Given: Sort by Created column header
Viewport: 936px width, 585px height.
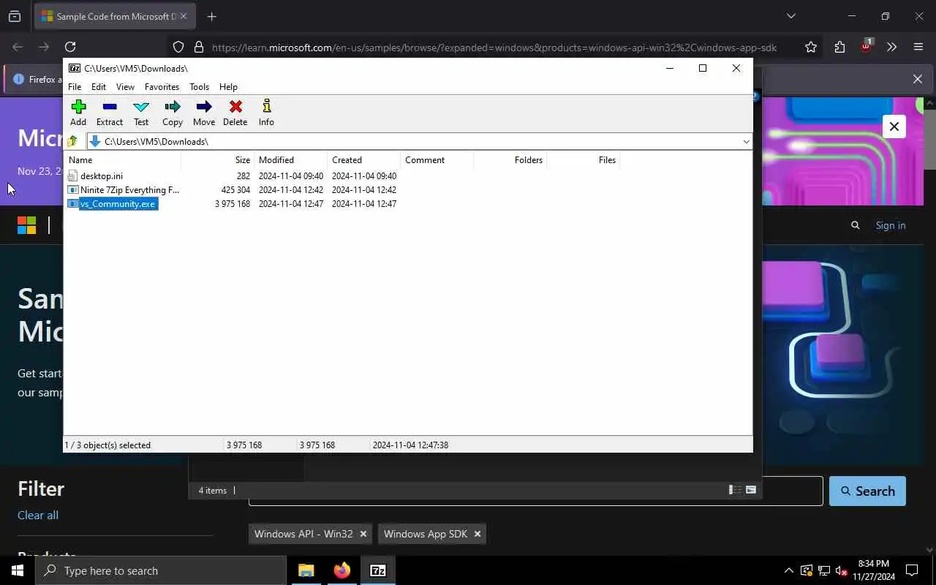Looking at the screenshot, I should click(363, 160).
